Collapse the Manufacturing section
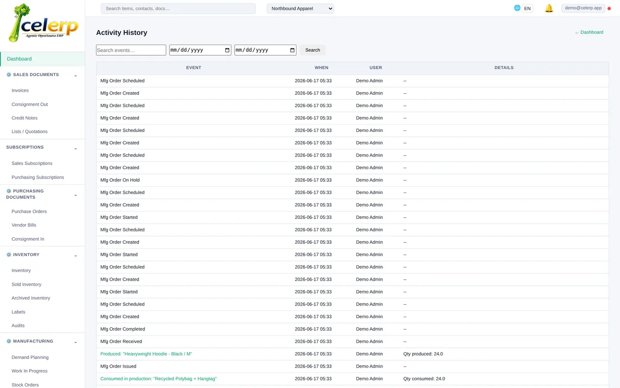 (76, 342)
